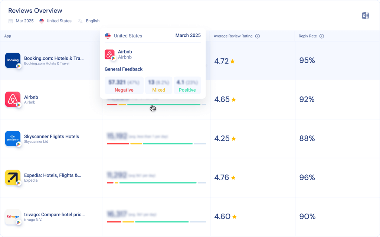Click the calendar icon next to Mar 2025
This screenshot has width=380, height=237.
point(10,21)
